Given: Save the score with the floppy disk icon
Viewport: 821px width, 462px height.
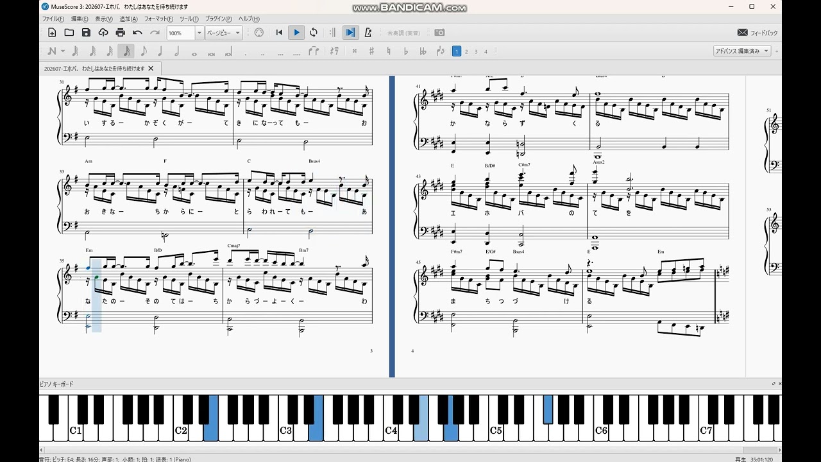Looking at the screenshot, I should pos(86,33).
